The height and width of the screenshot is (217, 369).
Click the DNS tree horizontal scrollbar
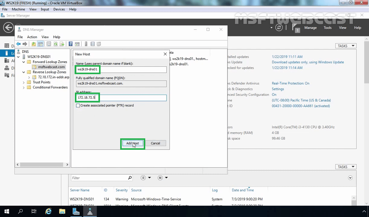coord(42,165)
